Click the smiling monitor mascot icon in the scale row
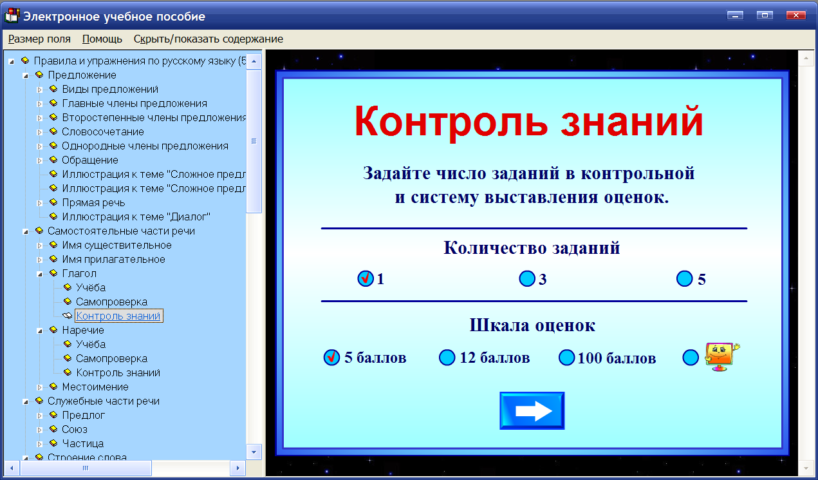Viewport: 818px width, 480px height. point(721,356)
